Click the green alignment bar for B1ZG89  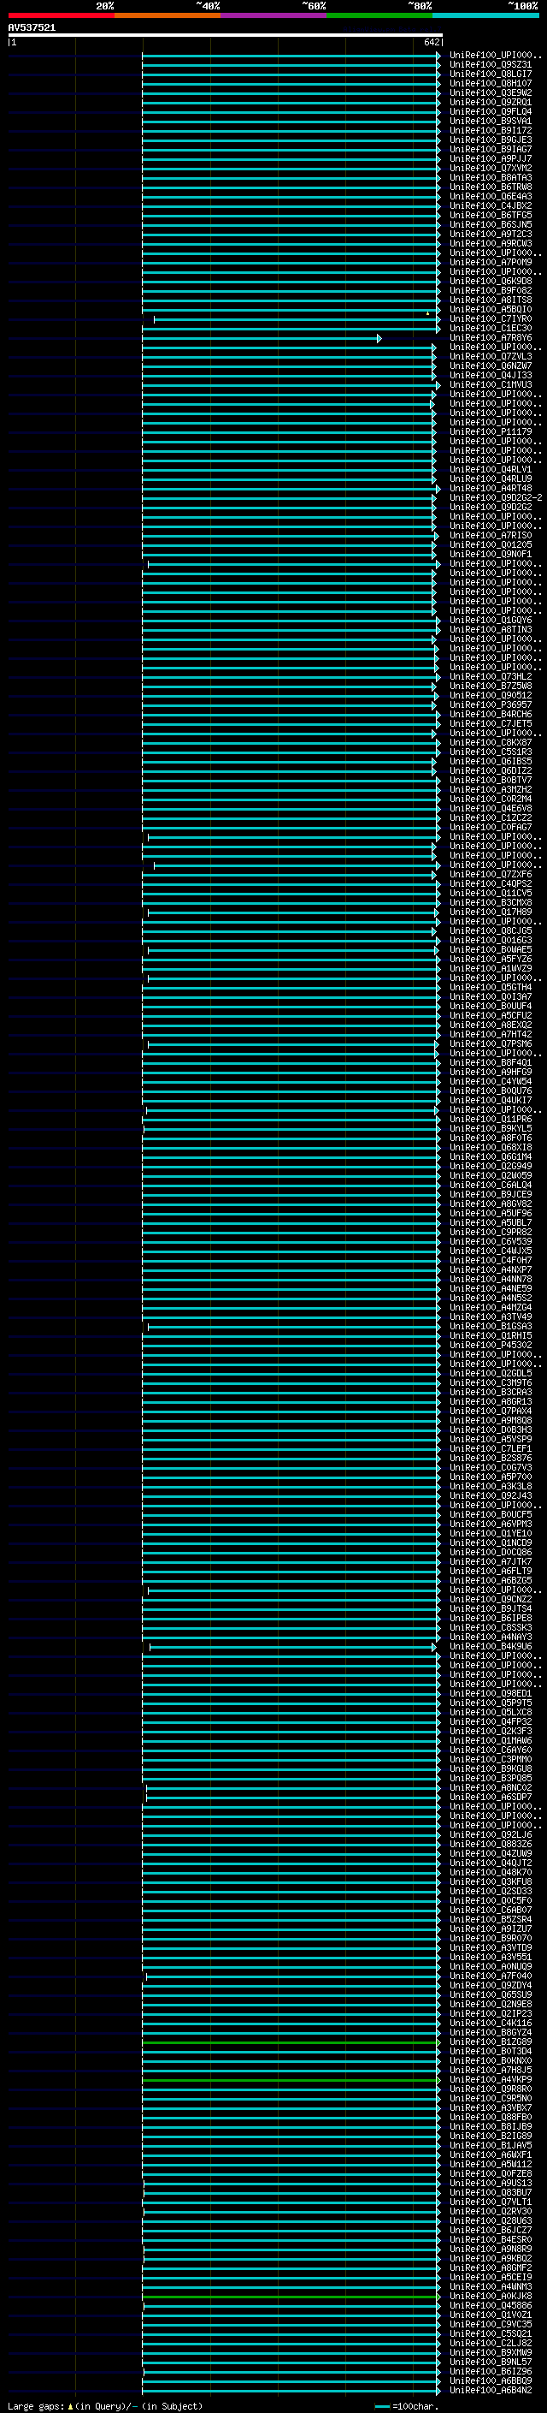290,2042
